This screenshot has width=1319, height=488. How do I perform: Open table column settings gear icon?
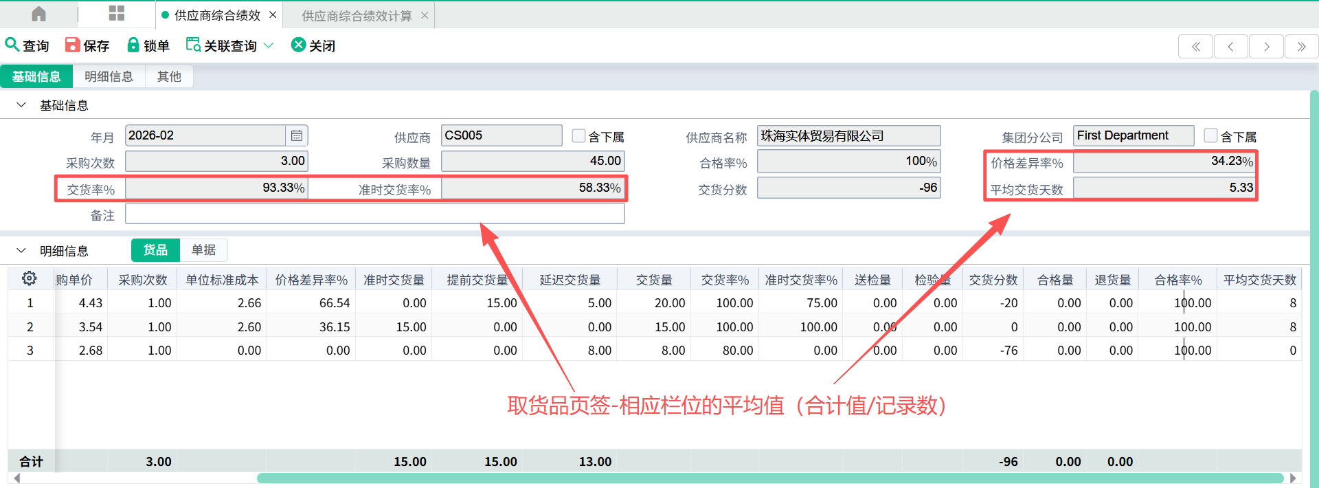pos(29,278)
